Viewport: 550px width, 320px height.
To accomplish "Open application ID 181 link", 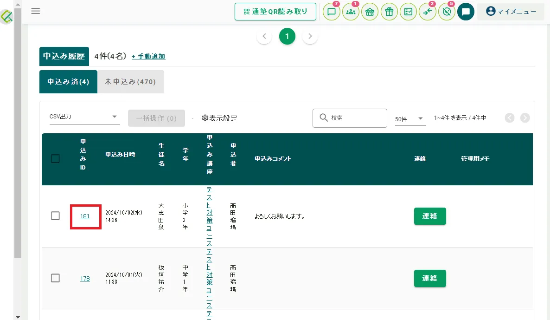I will 85,216.
